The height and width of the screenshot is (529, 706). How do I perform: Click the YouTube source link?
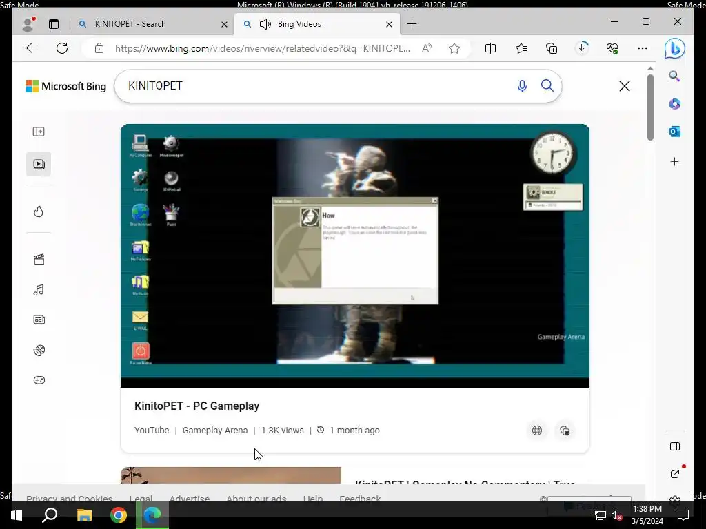pos(152,430)
